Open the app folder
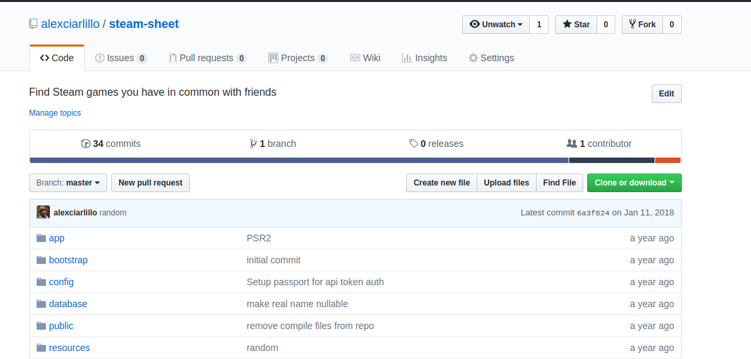The image size is (751, 359). [x=57, y=238]
